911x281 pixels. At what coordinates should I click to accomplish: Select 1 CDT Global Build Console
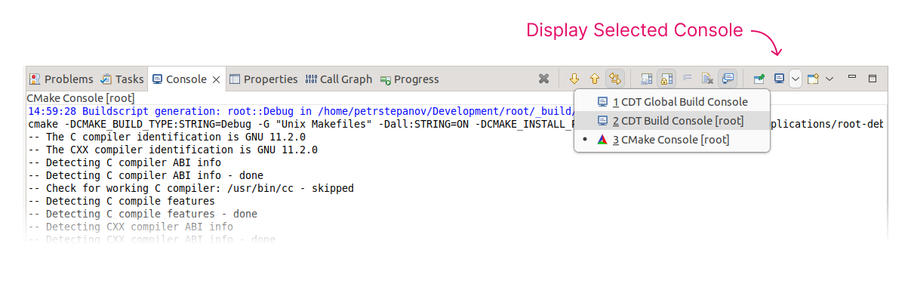[672, 102]
